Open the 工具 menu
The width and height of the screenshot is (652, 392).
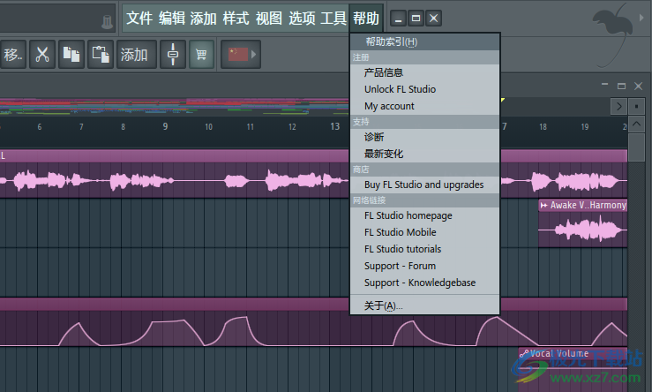coord(333,19)
